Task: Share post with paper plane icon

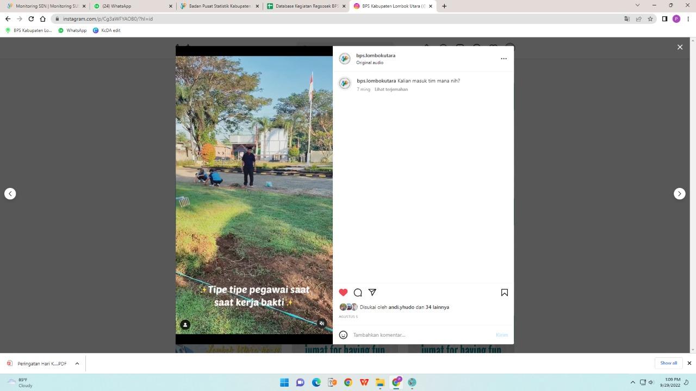Action: (372, 292)
